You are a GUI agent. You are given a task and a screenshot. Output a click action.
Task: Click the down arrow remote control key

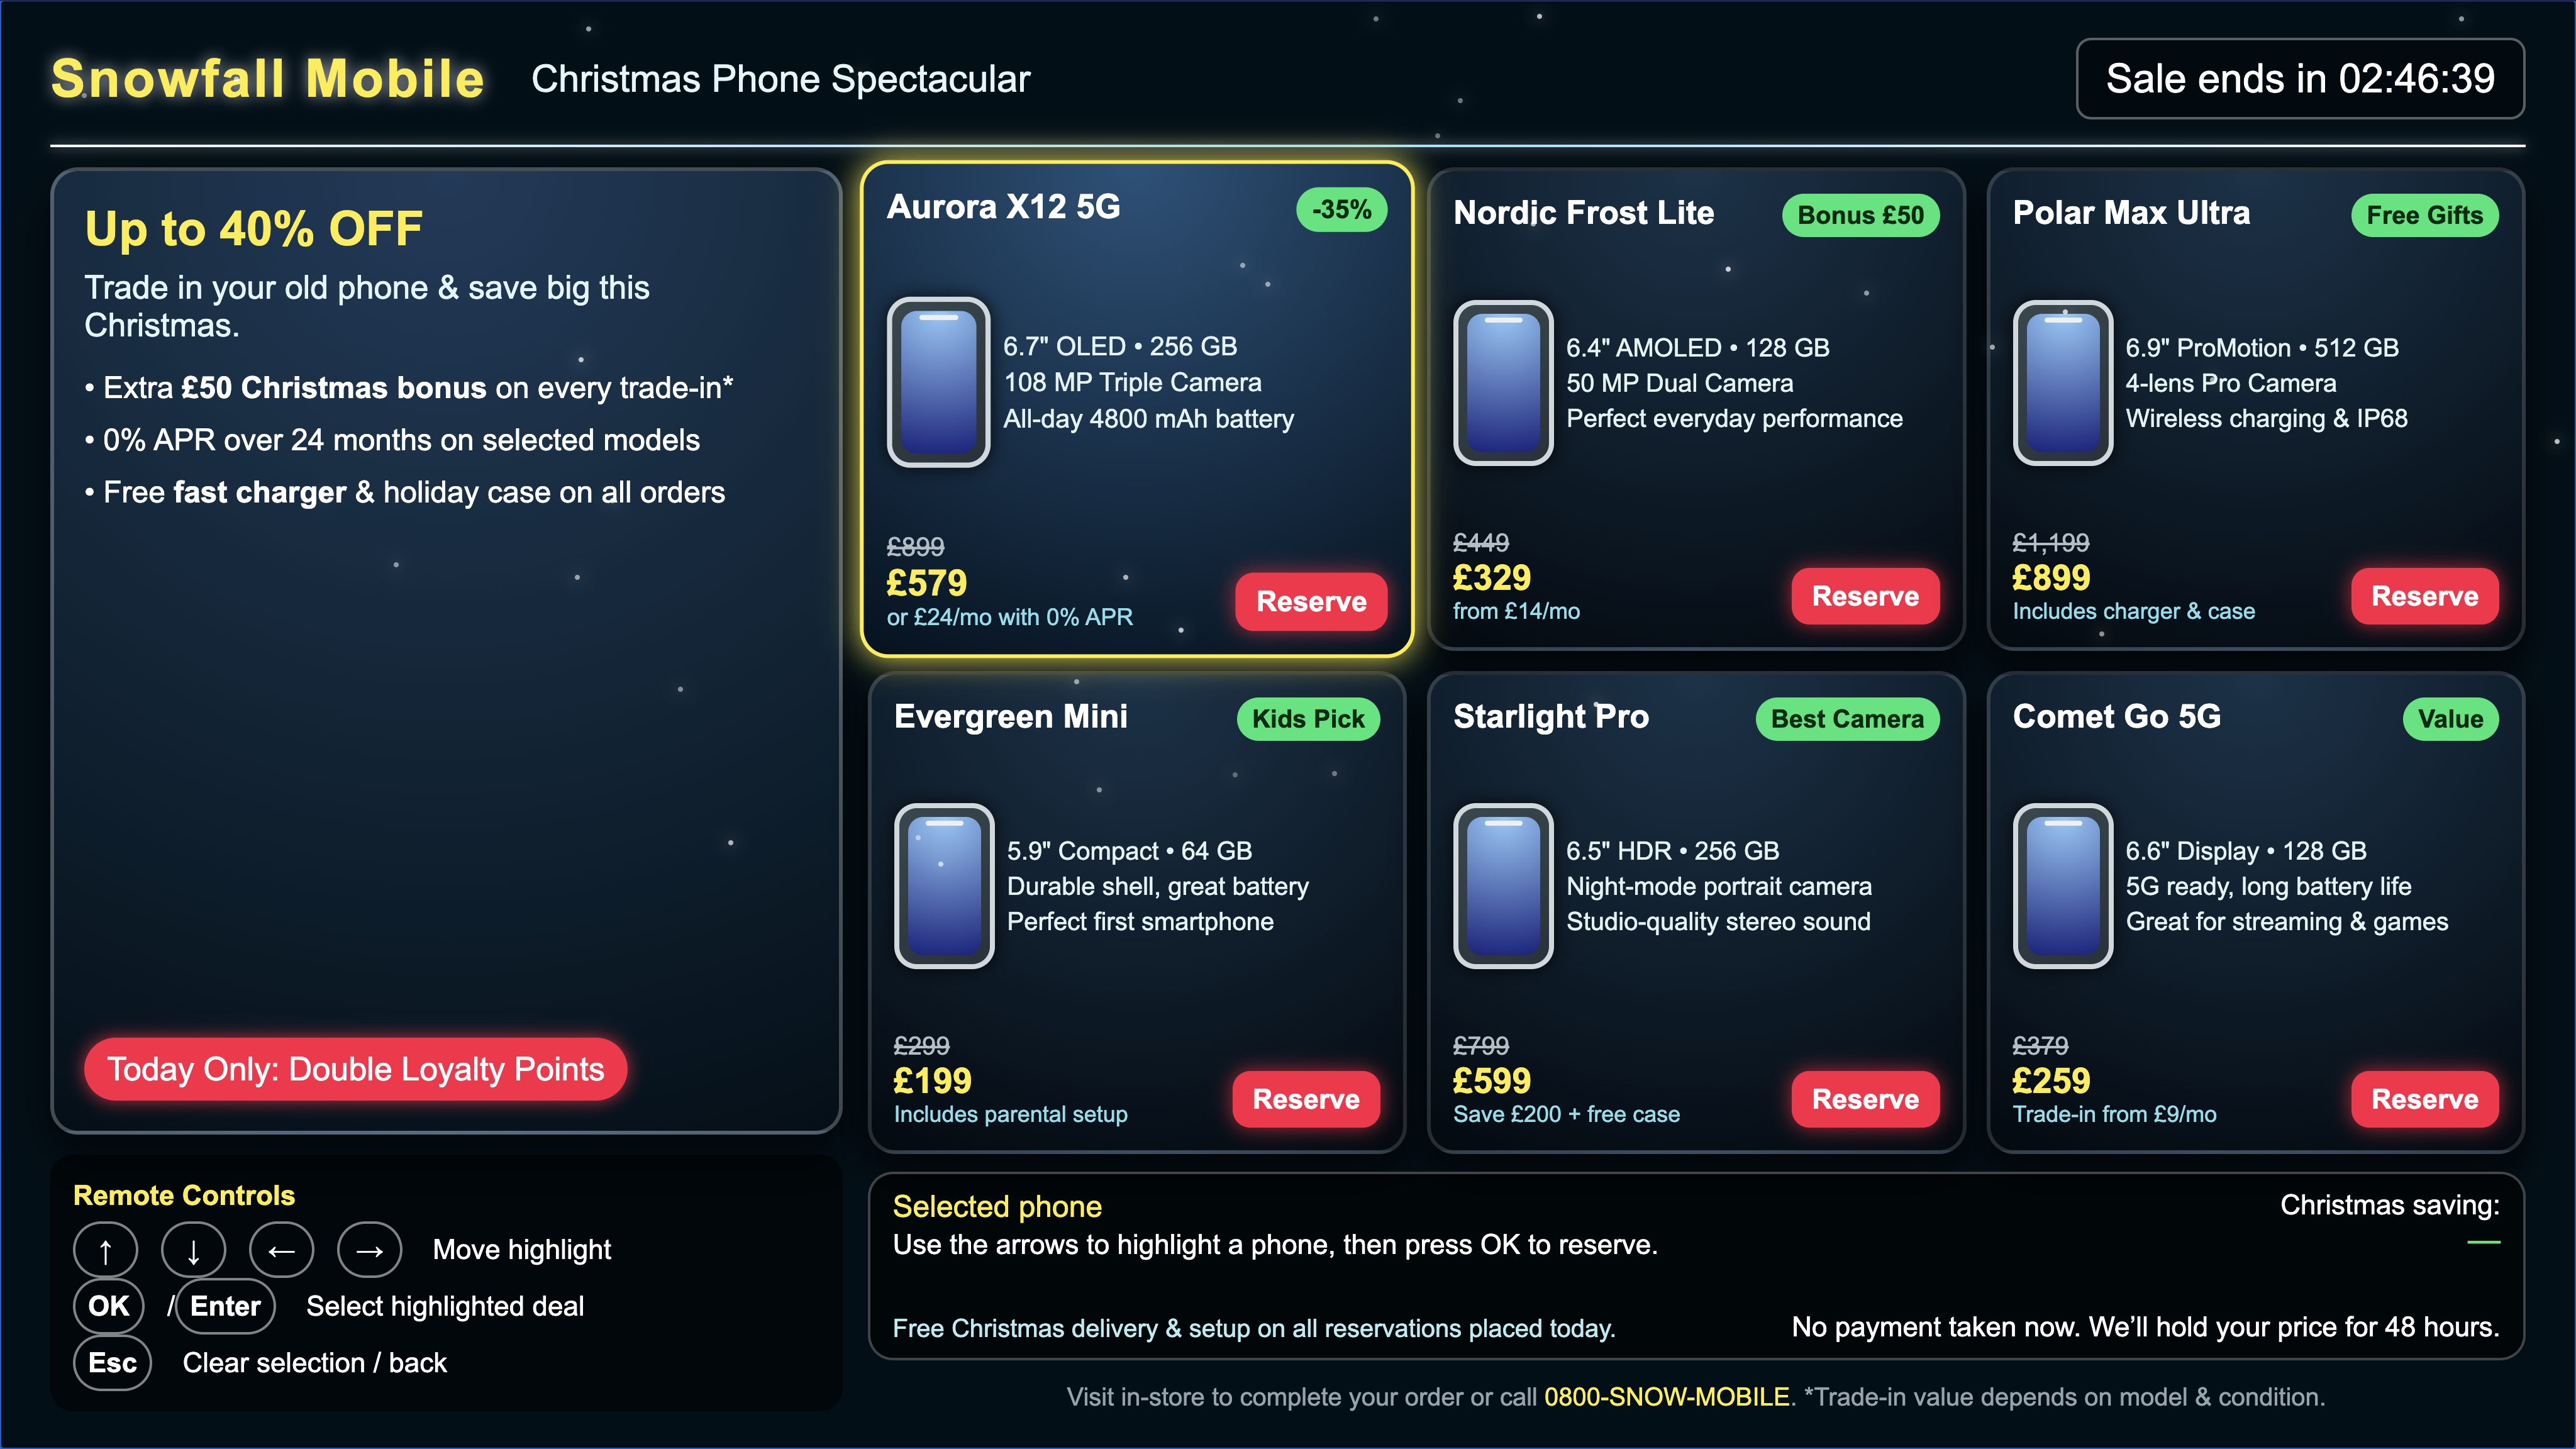193,1250
